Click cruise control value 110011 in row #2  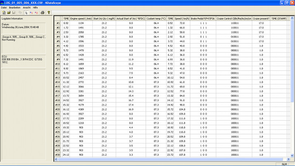tap(235, 27)
